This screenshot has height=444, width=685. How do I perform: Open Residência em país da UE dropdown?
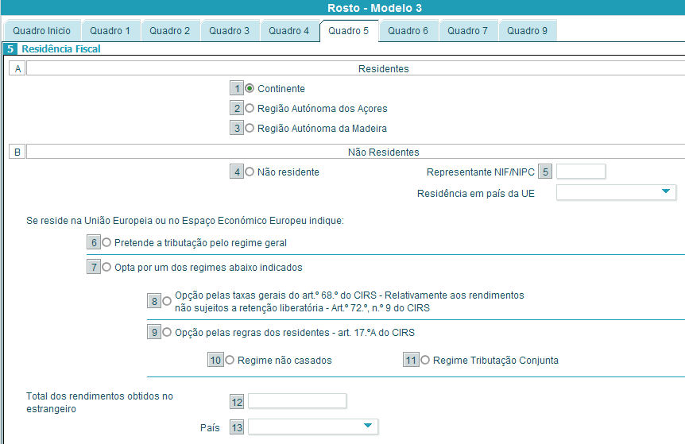pos(616,192)
